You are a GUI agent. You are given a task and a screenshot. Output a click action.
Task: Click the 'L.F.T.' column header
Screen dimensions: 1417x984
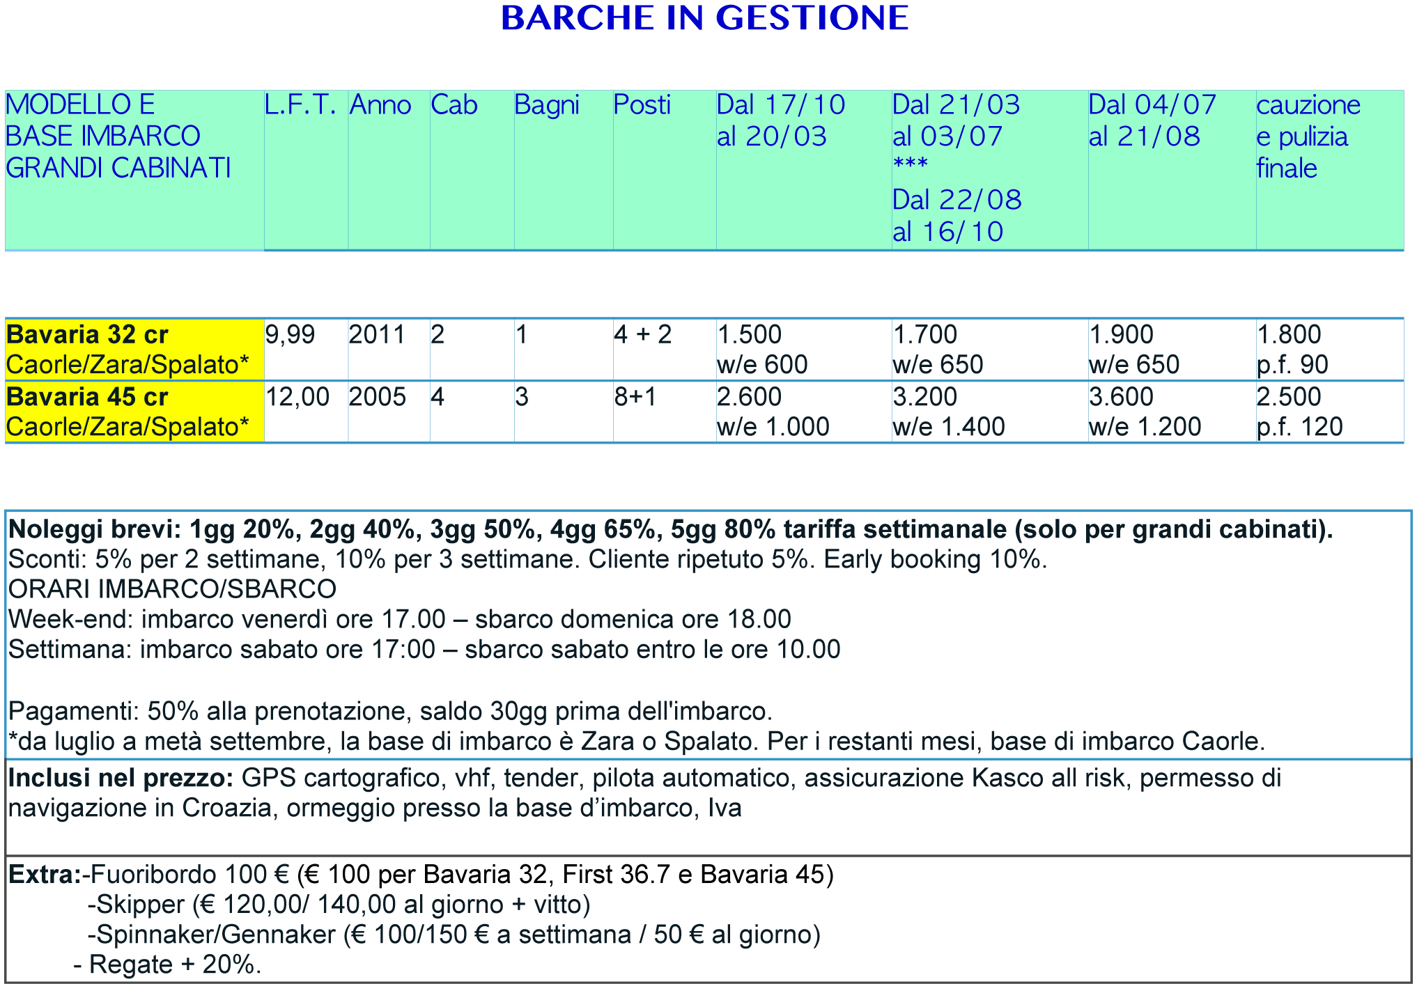[x=300, y=105]
